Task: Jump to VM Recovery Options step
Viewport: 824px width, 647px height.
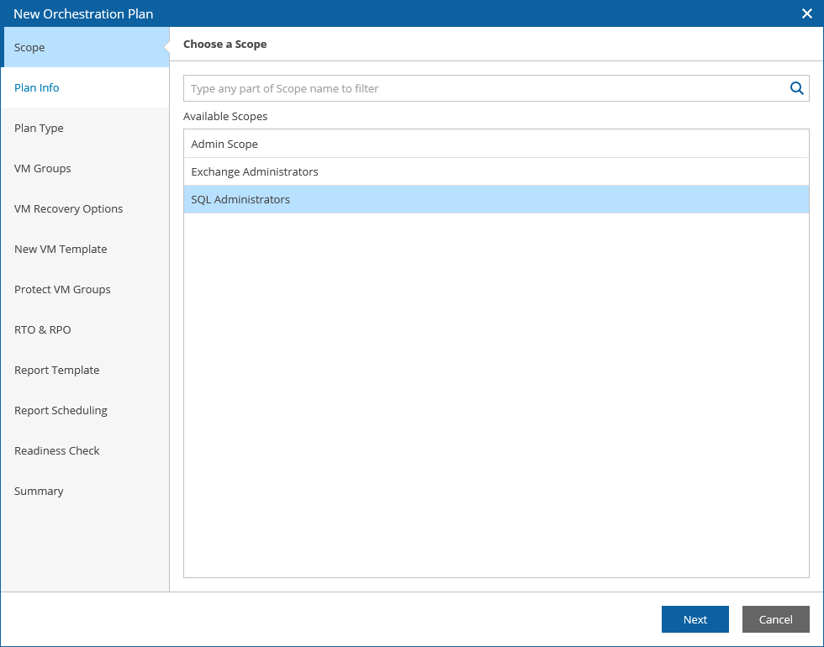Action: click(x=68, y=208)
